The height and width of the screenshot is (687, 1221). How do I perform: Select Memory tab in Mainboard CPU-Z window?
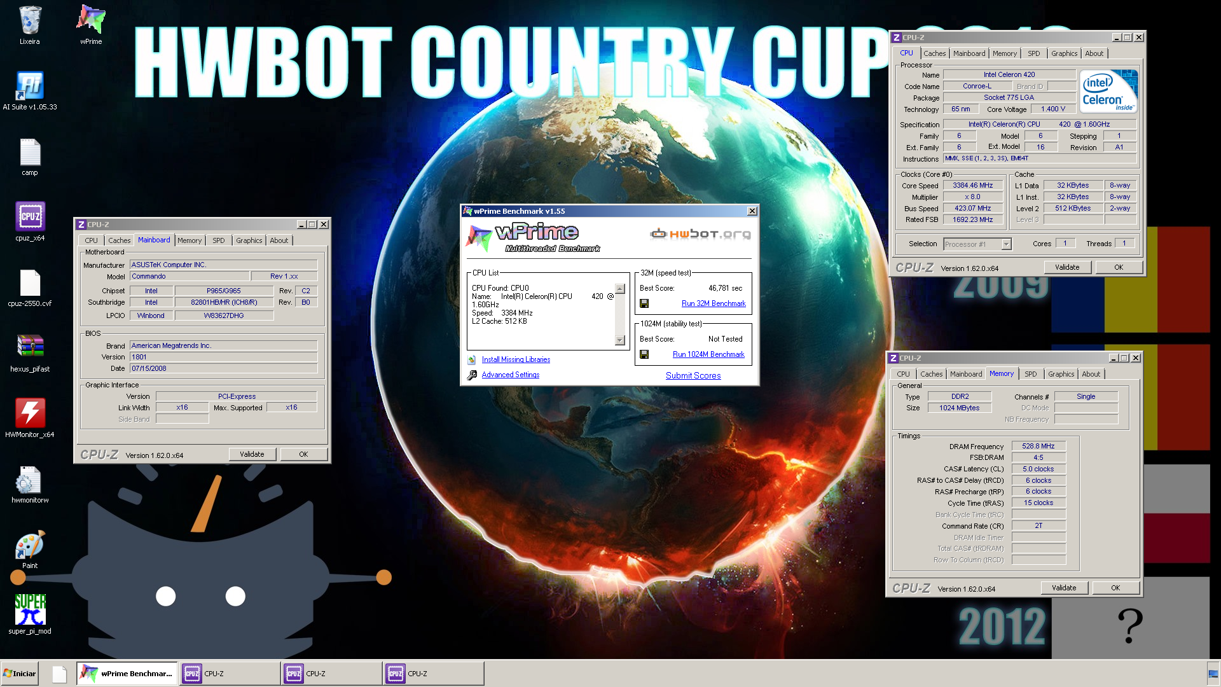[x=190, y=240]
